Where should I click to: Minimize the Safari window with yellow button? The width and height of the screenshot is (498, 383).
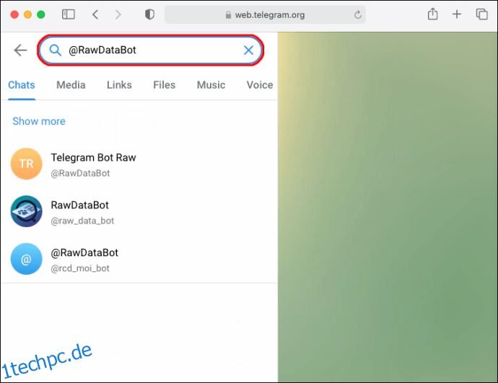click(x=27, y=14)
